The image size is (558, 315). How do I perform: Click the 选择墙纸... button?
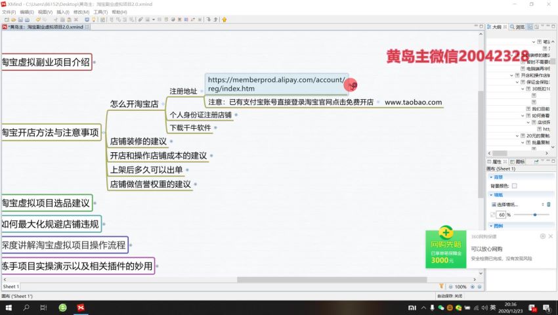[x=505, y=204]
